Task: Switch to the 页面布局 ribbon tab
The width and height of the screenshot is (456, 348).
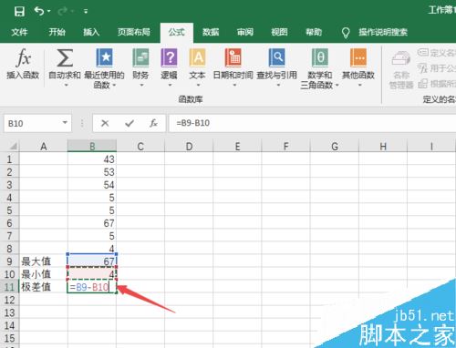Action: (134, 32)
